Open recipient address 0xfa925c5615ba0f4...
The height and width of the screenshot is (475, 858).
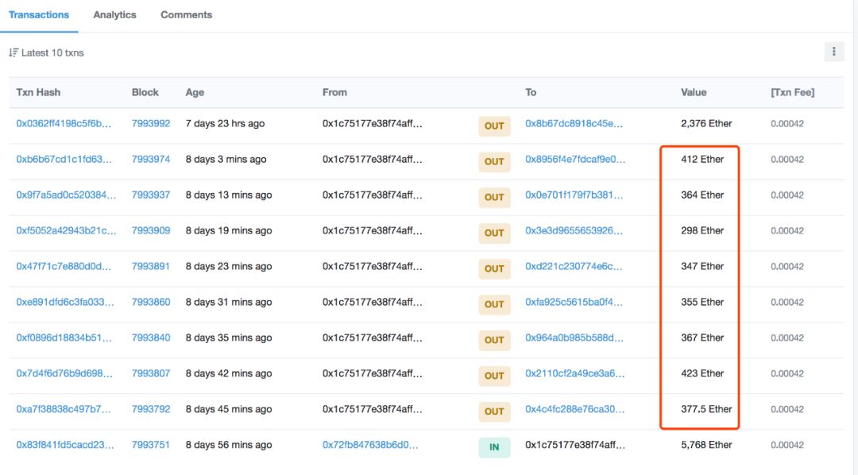point(574,302)
